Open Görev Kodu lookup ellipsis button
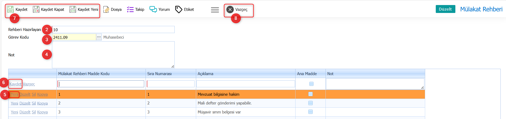Screen dimensions: 506x119 99,37
